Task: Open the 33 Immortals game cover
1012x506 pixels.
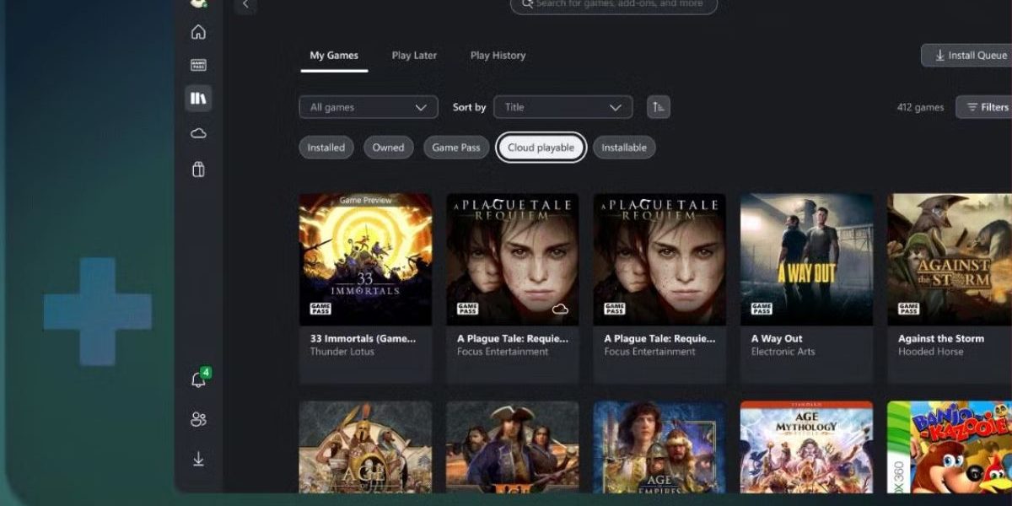Action: click(366, 259)
